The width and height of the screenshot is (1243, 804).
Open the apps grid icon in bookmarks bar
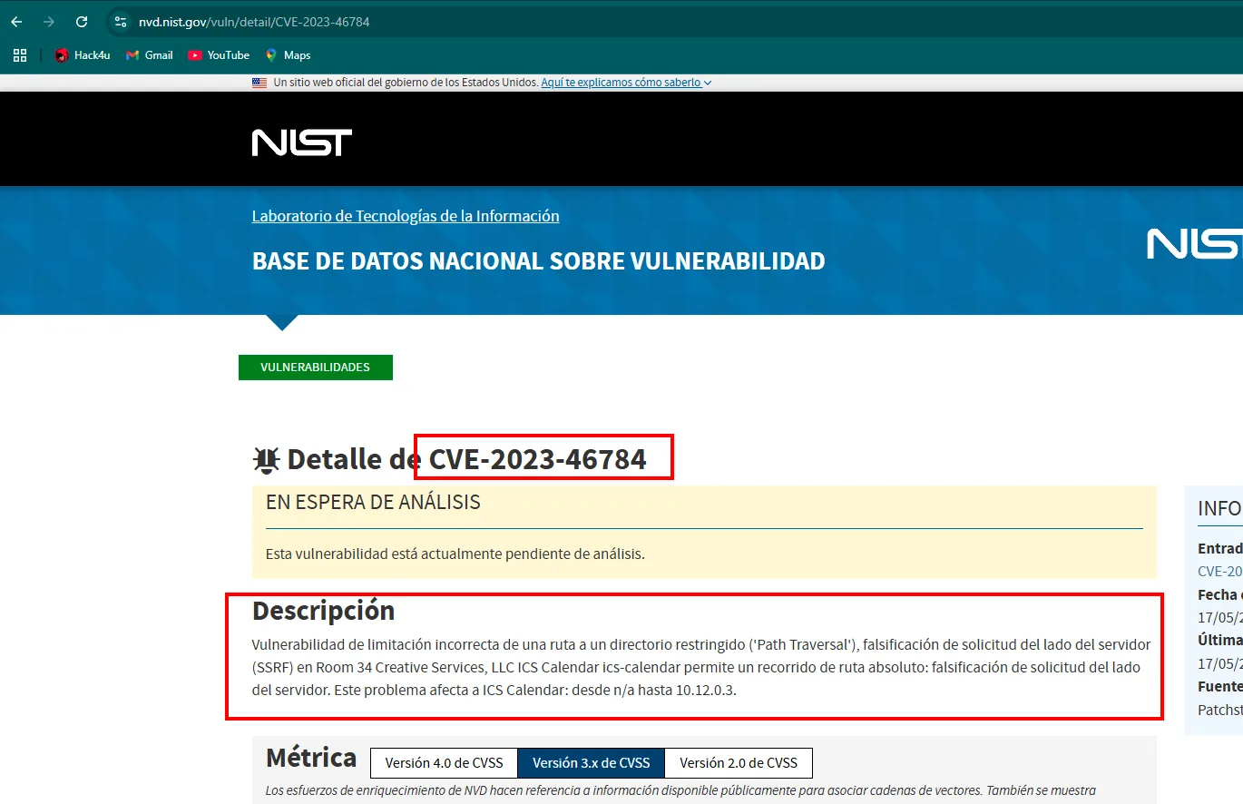(20, 55)
